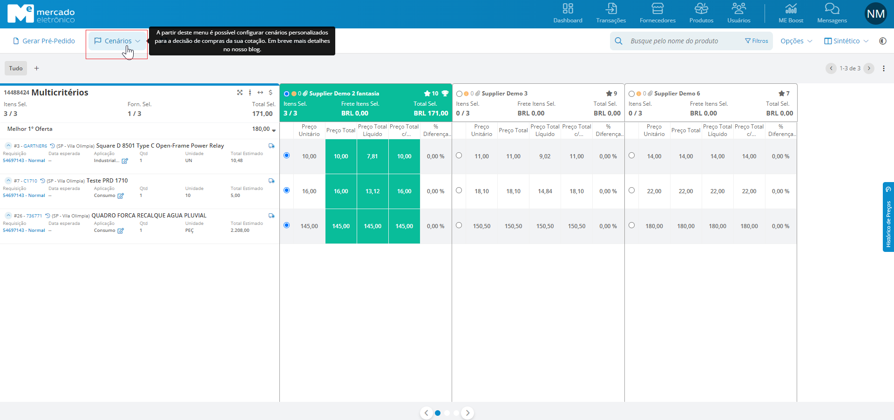The width and height of the screenshot is (894, 420).
Task: Open the Opções dropdown
Action: [x=796, y=41]
